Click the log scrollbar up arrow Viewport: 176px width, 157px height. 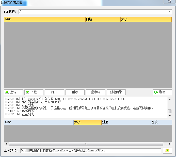170,99
